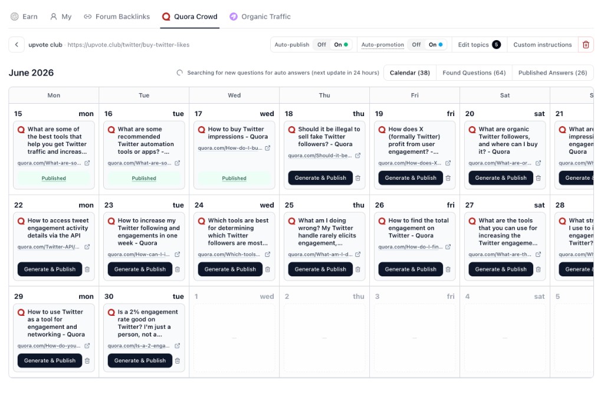Turn Auto-publish On
The height and width of the screenshot is (396, 604).
click(x=341, y=45)
